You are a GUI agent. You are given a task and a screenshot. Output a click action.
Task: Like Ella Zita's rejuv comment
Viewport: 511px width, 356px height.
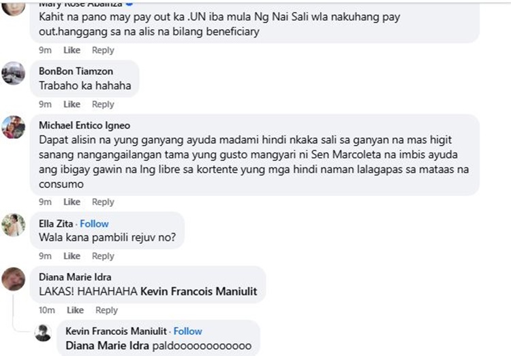72,256
